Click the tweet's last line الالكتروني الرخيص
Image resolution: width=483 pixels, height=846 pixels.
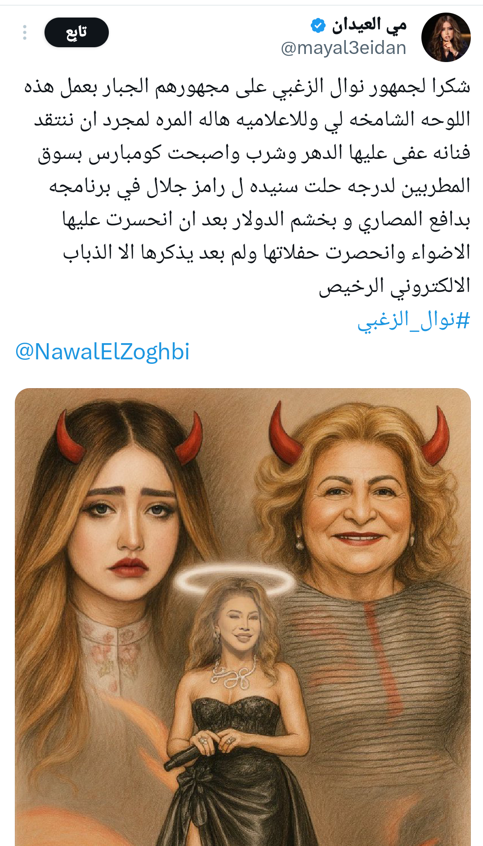(394, 286)
